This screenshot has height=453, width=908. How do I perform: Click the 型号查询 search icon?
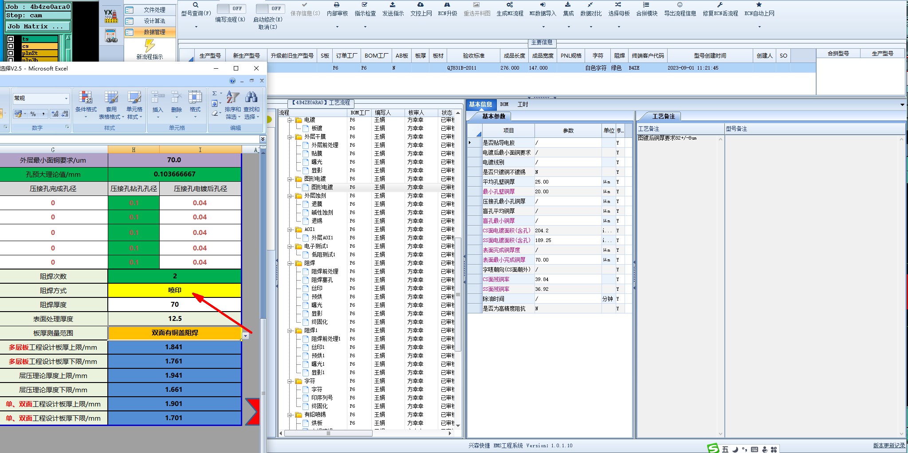coord(196,5)
